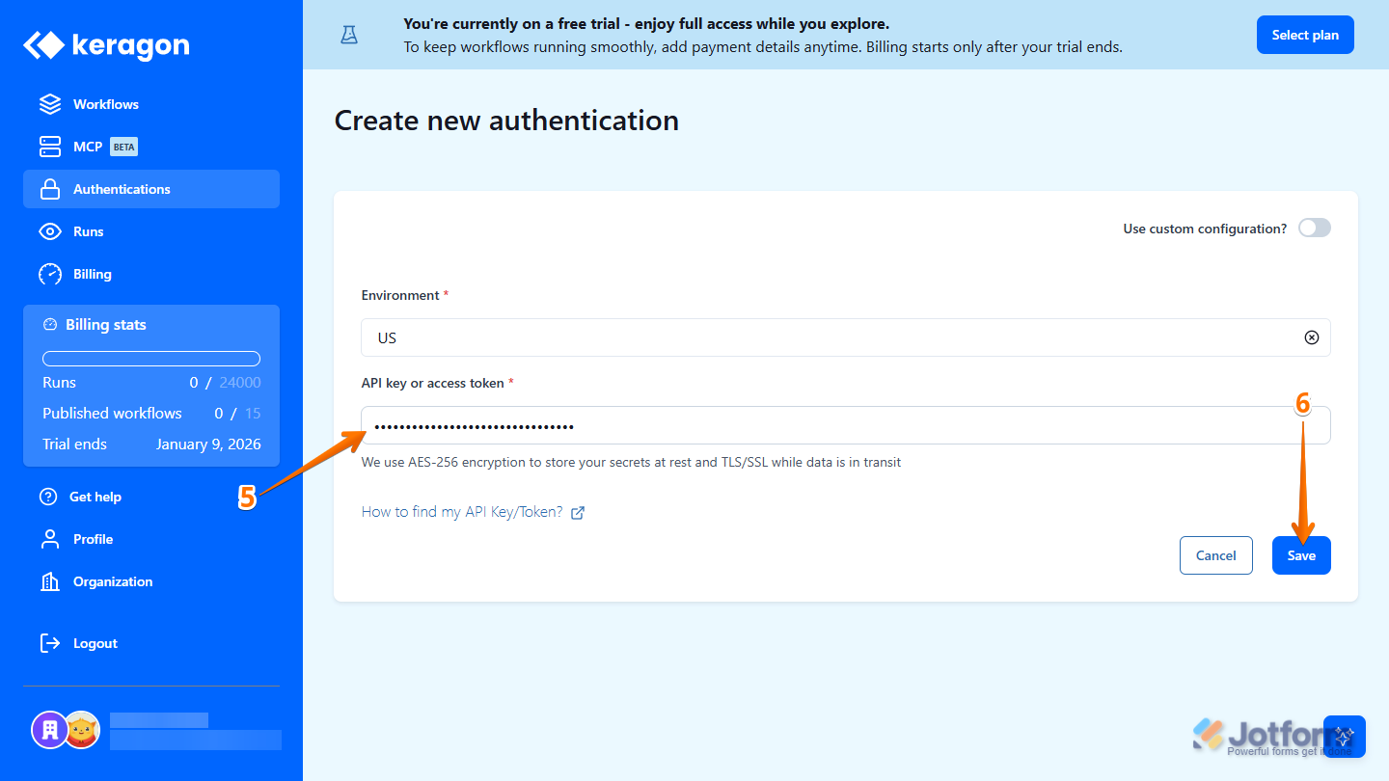Open Billing with the gauge icon
The image size is (1389, 781).
point(49,273)
